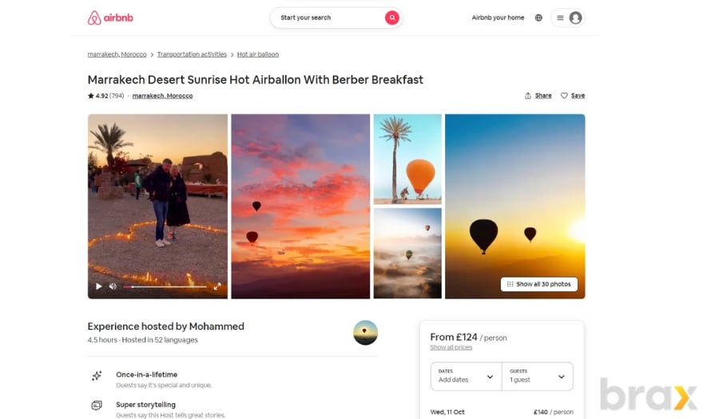Click the red search magnifier button
Screen dimensions: 719x419
(x=391, y=18)
